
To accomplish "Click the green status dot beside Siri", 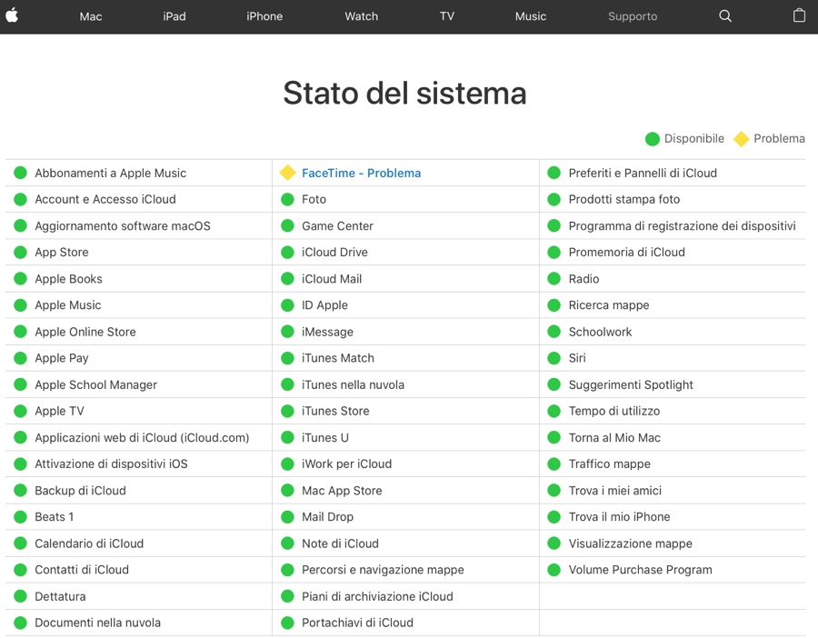I will tap(554, 358).
